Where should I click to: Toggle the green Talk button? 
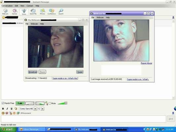click(x=20, y=103)
